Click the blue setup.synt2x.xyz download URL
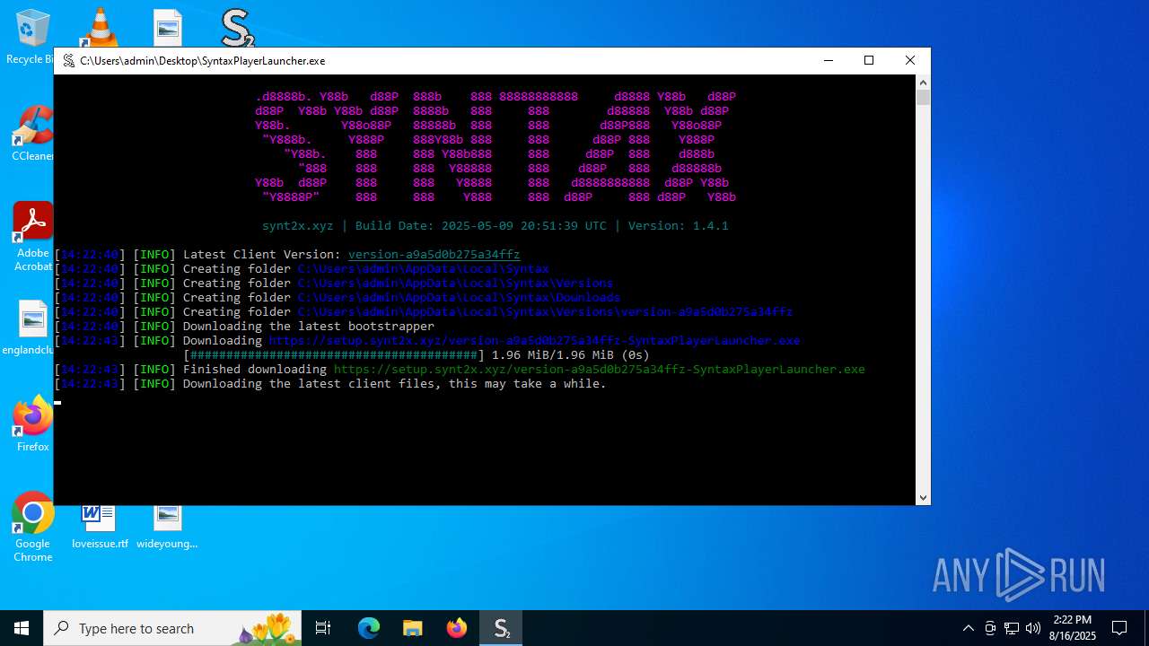Viewport: 1149px width, 646px height. [x=534, y=341]
